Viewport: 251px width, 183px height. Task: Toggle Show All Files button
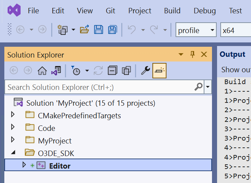coord(126,71)
